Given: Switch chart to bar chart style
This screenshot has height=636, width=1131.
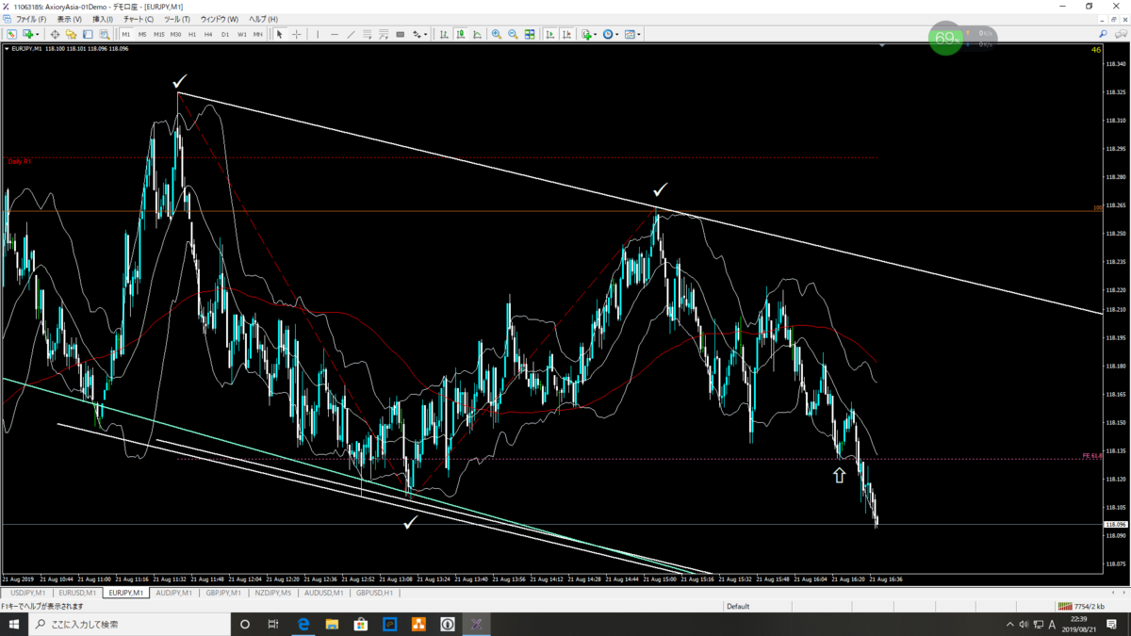Looking at the screenshot, I should click(x=444, y=34).
